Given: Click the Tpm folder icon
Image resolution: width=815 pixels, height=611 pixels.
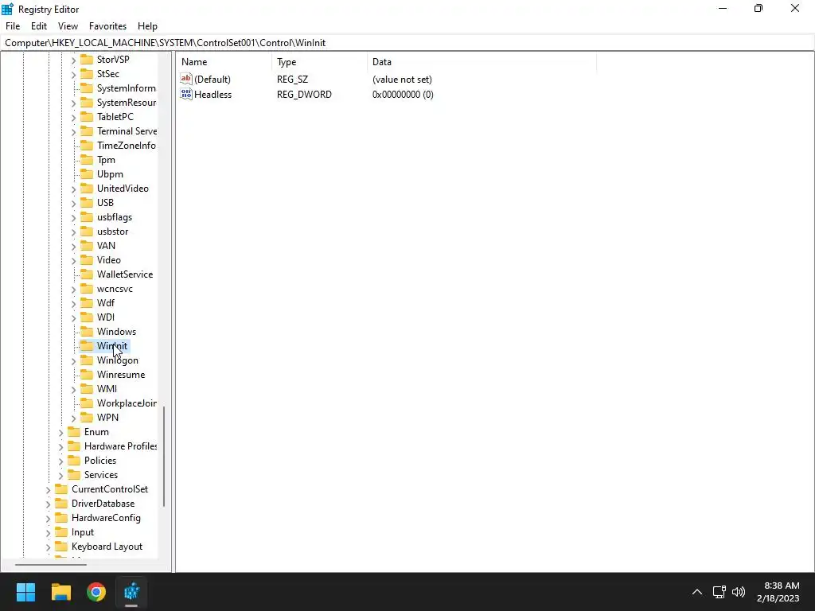Looking at the screenshot, I should 87,159.
